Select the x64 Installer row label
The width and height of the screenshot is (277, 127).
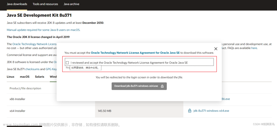[x=17, y=111]
